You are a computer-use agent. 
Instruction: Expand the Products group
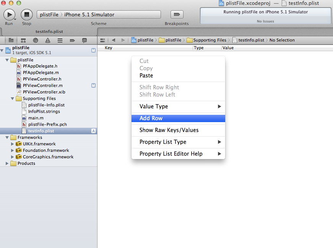7,163
